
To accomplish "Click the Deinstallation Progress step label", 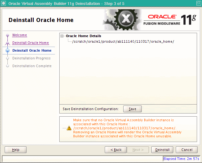I will [32, 58].
